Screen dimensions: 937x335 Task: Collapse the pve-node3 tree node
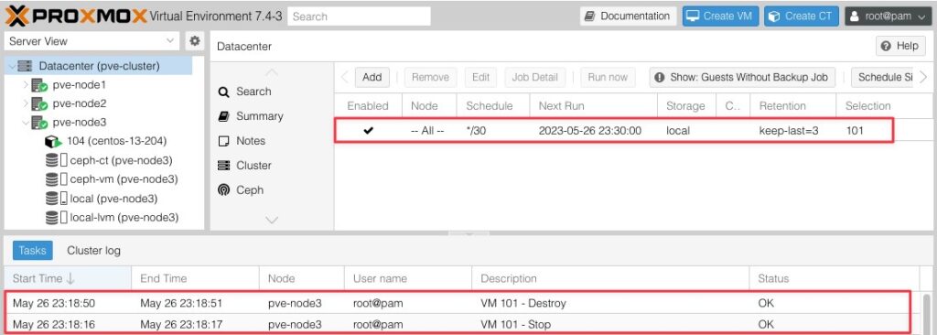point(26,123)
